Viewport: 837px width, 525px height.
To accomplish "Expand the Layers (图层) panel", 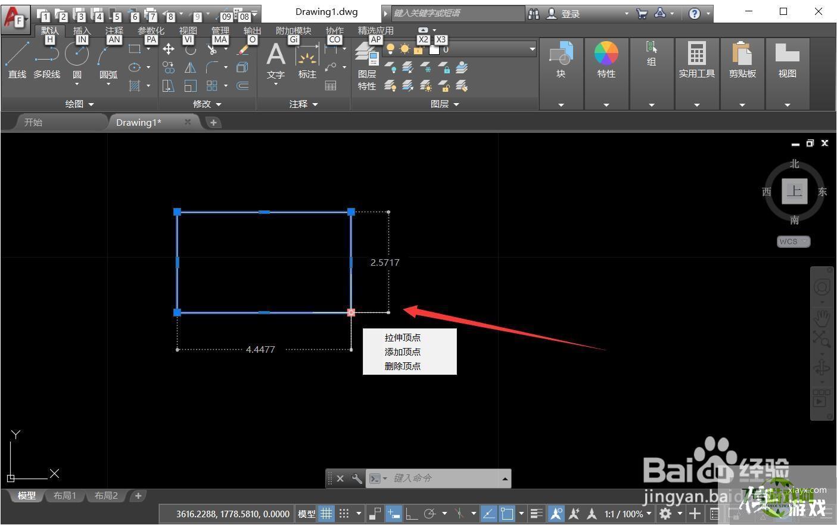I will (444, 104).
